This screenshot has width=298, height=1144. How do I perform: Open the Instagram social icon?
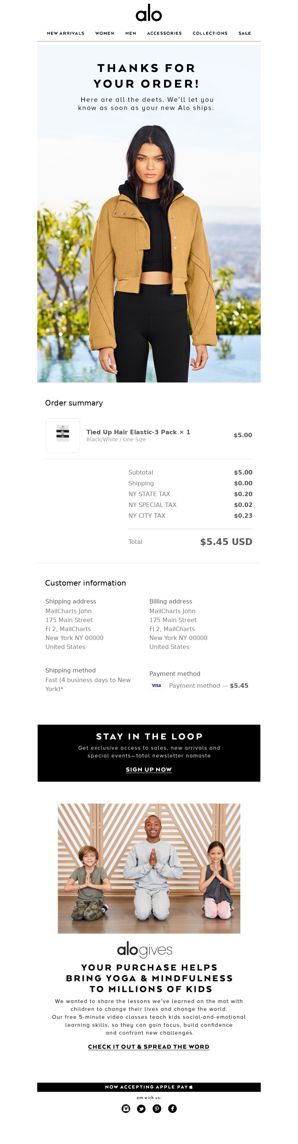pos(126,1109)
